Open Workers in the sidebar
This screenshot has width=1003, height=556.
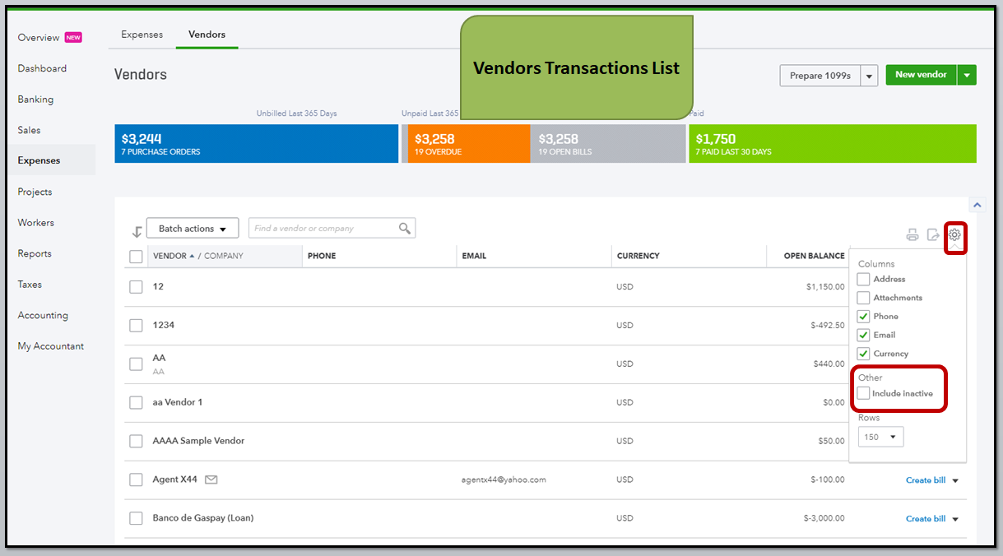point(35,223)
